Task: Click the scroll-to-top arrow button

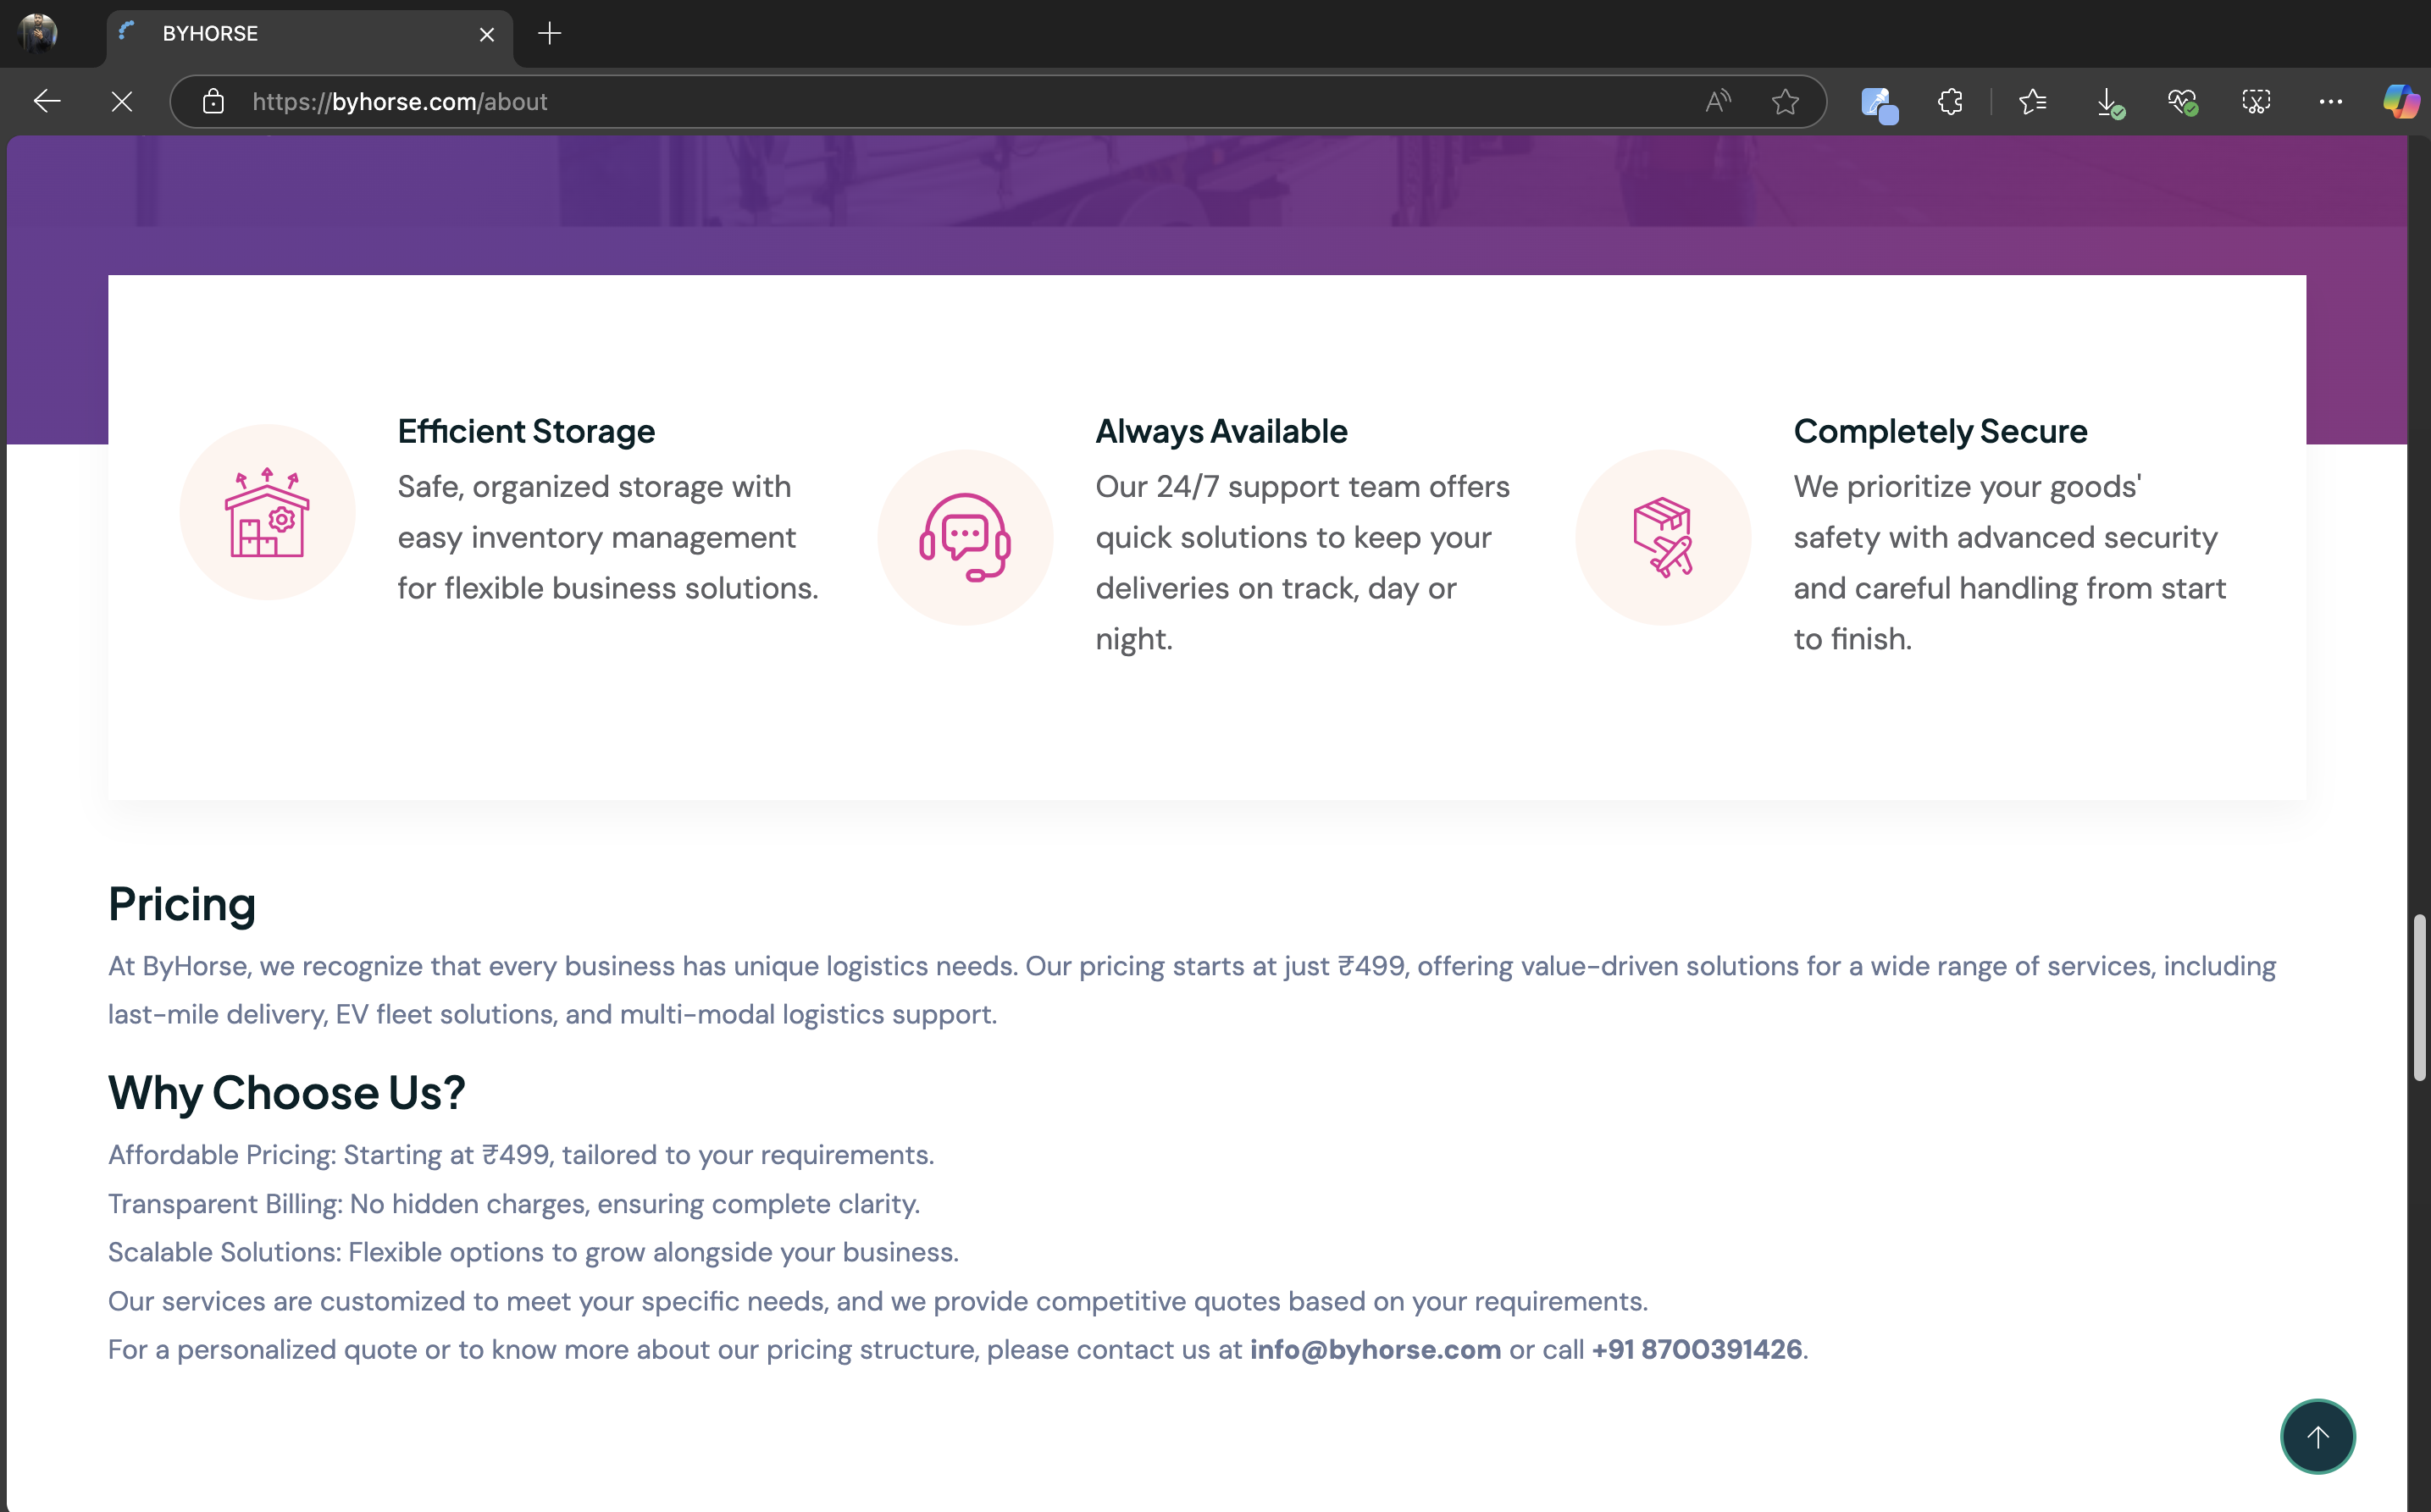Action: pyautogui.click(x=2317, y=1436)
